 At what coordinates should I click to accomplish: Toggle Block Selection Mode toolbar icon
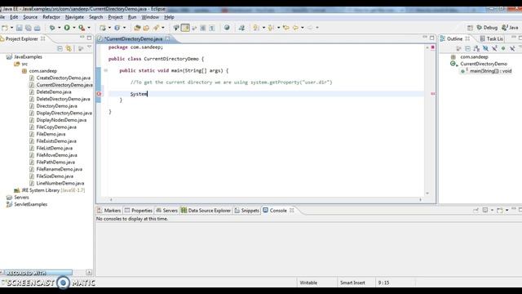click(203, 28)
